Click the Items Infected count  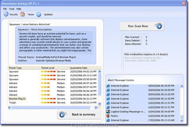click(x=146, y=44)
